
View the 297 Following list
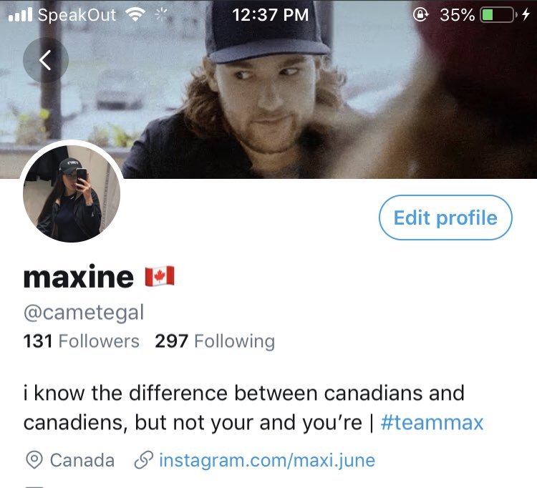tap(215, 341)
